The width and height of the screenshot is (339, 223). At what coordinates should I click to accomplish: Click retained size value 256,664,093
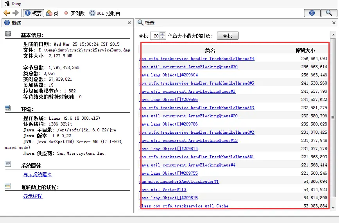coord(314,58)
